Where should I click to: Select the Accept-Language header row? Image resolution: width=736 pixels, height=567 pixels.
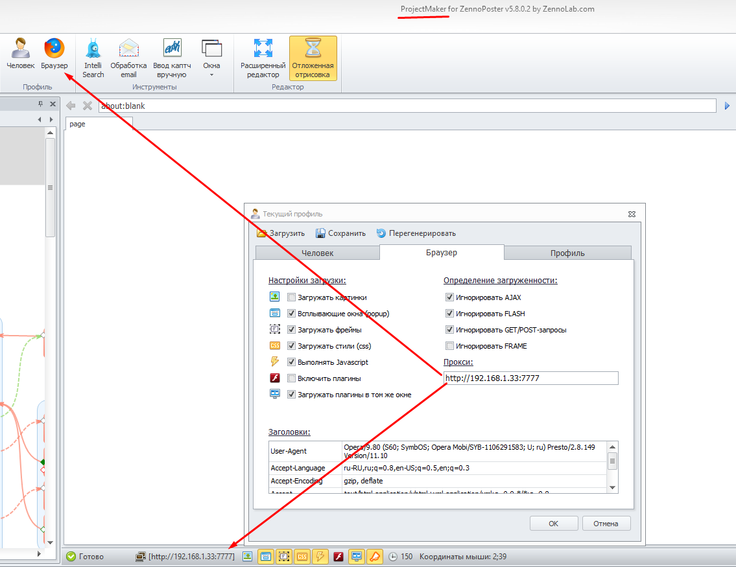tap(438, 468)
